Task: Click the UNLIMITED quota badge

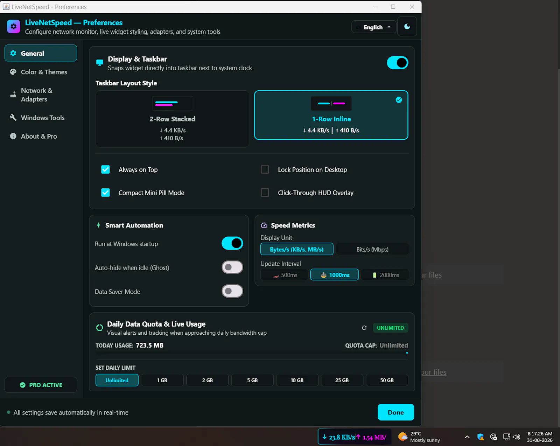Action: 390,328
